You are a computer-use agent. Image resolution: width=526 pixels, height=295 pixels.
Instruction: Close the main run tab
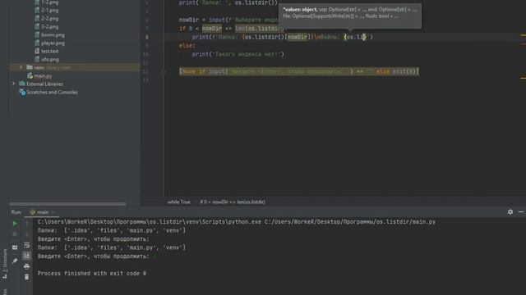click(x=53, y=212)
